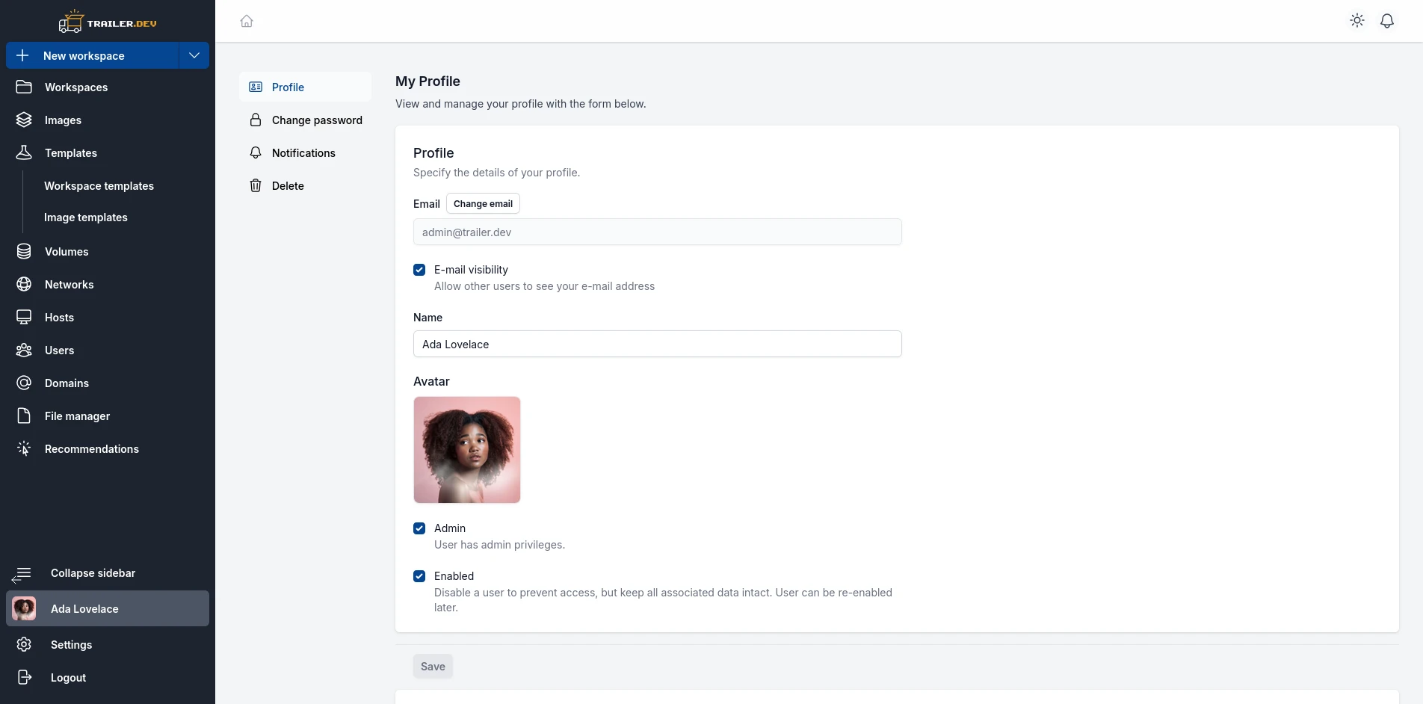Screen dimensions: 1423x704
Task: Click the Name input field
Action: click(658, 344)
